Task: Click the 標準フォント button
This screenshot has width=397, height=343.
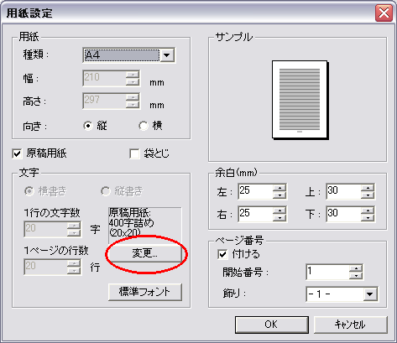Action: point(145,292)
